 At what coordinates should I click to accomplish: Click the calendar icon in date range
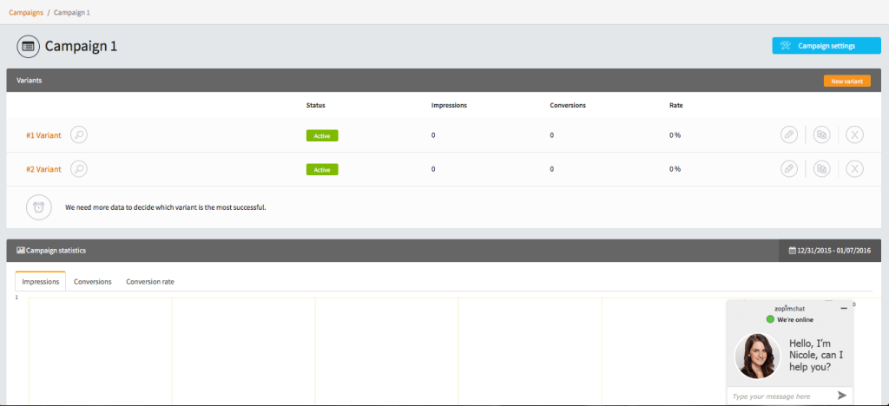click(x=792, y=250)
